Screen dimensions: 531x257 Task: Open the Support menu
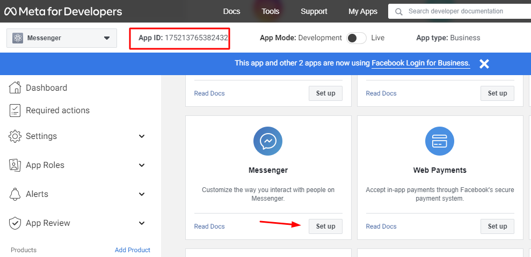[314, 11]
